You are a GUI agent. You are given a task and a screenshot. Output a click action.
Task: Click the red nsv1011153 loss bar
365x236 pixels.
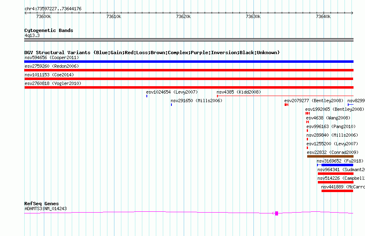[189, 79]
